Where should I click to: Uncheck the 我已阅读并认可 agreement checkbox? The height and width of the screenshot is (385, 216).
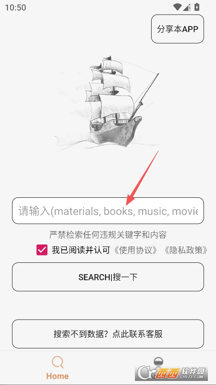click(42, 250)
